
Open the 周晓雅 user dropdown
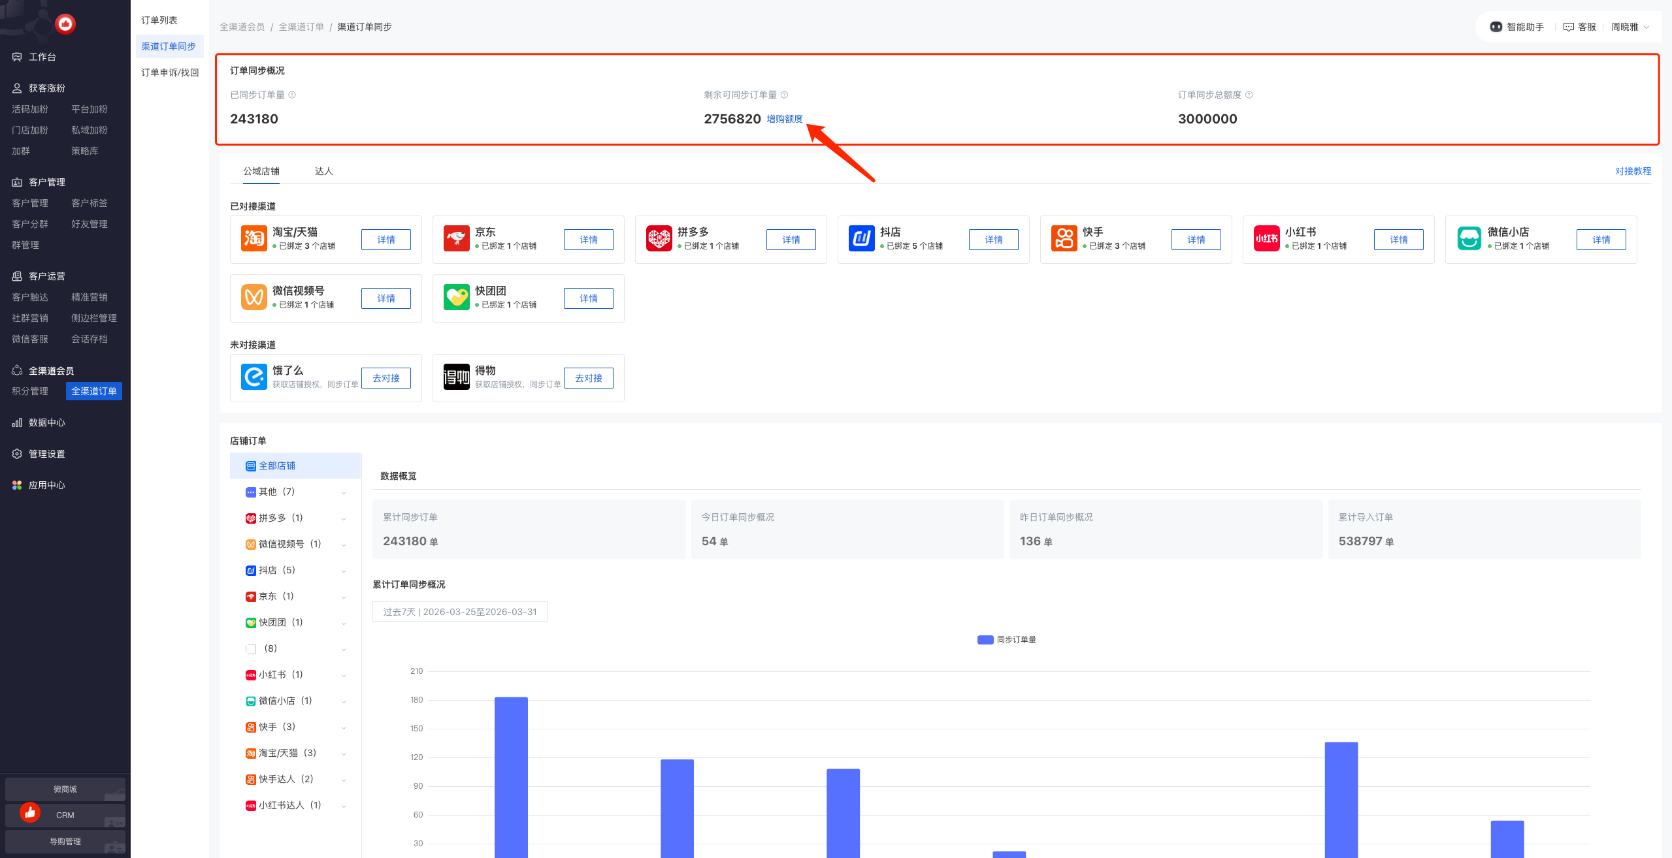pyautogui.click(x=1630, y=27)
